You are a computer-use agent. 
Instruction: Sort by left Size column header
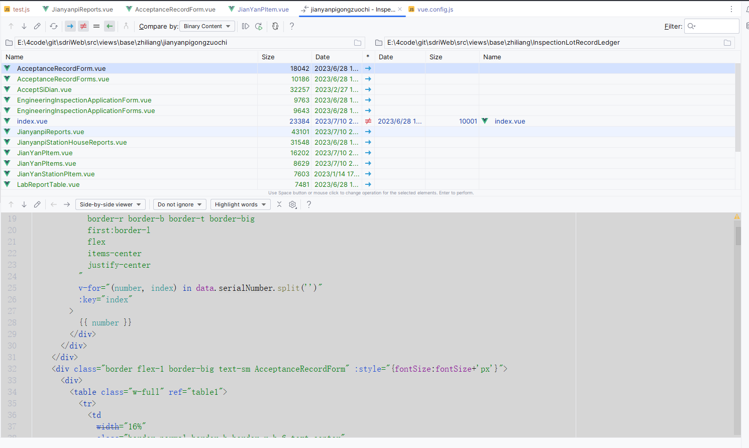point(285,57)
